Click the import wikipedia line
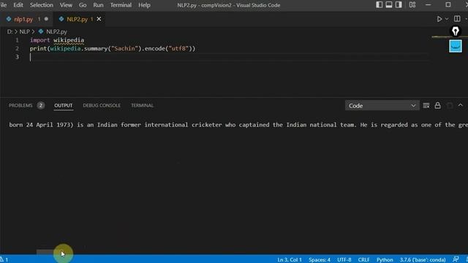The image size is (468, 263). click(57, 40)
